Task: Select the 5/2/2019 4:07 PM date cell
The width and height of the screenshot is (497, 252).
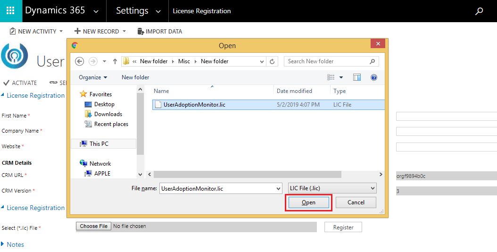Action: tap(298, 104)
